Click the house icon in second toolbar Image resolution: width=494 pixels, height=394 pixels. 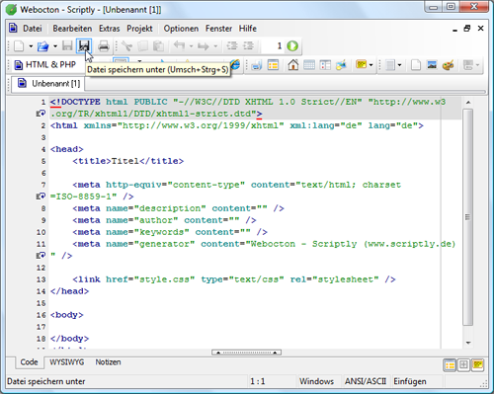click(x=292, y=64)
